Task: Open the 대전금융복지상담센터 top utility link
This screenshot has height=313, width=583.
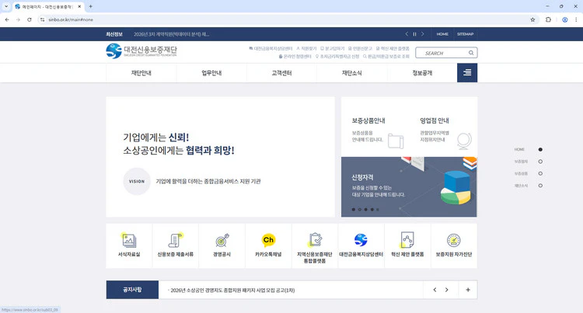Action: (x=271, y=49)
